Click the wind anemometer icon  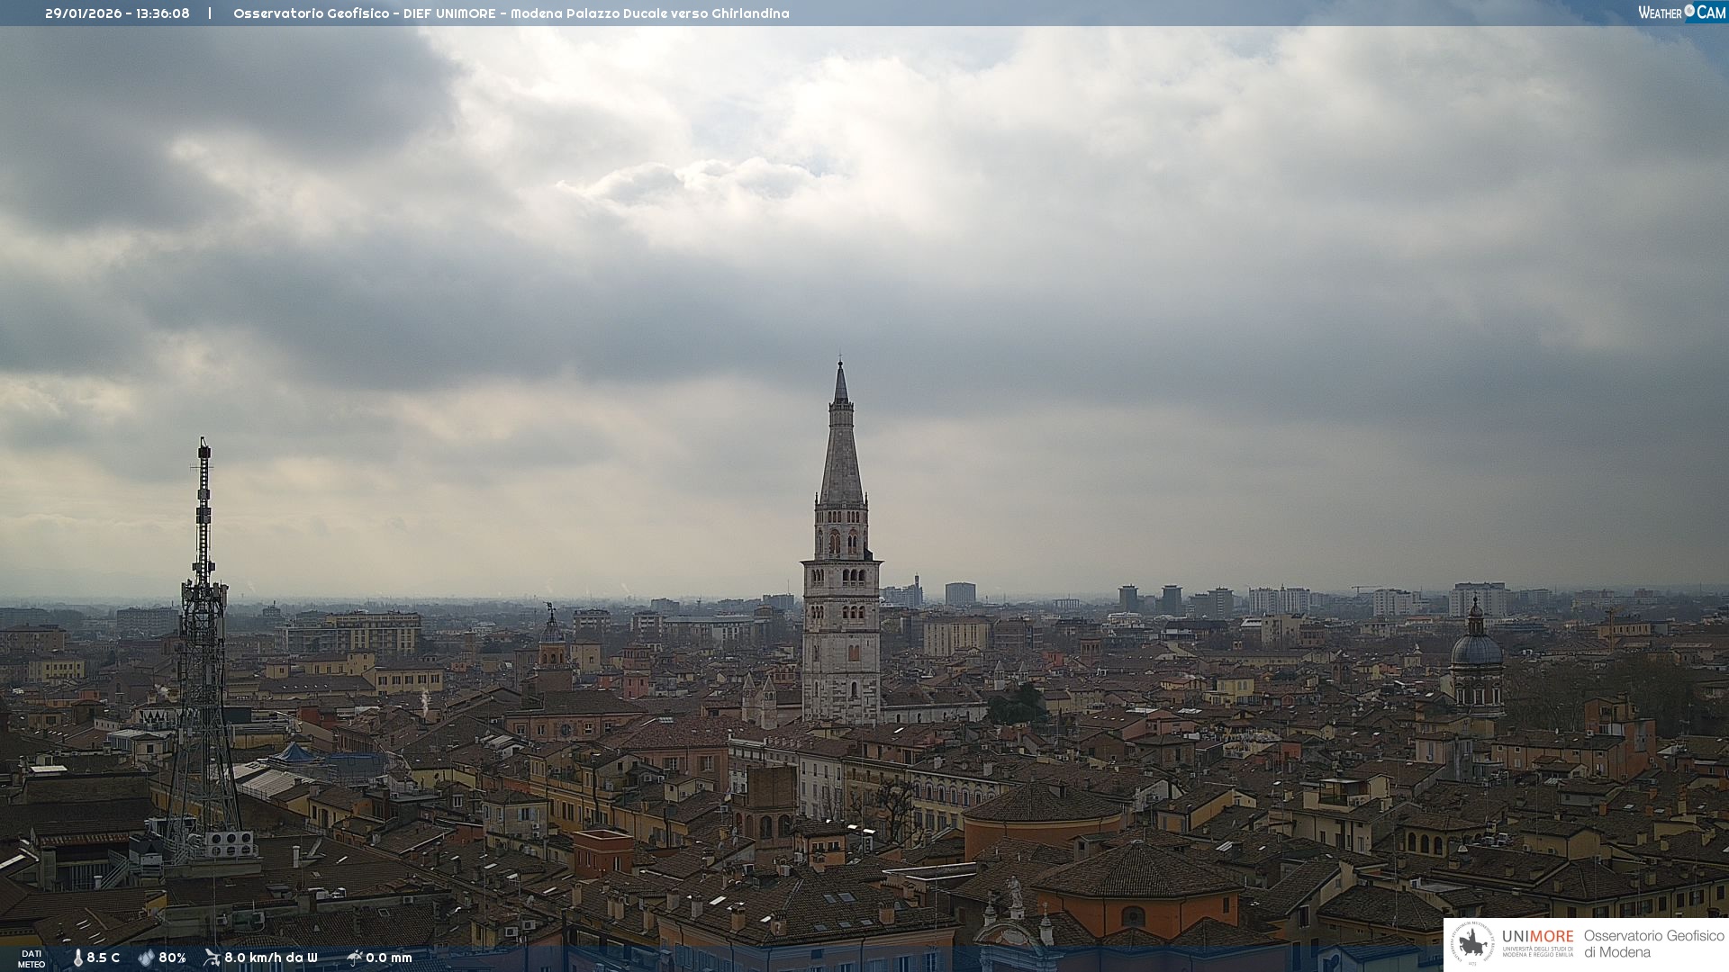click(x=212, y=958)
